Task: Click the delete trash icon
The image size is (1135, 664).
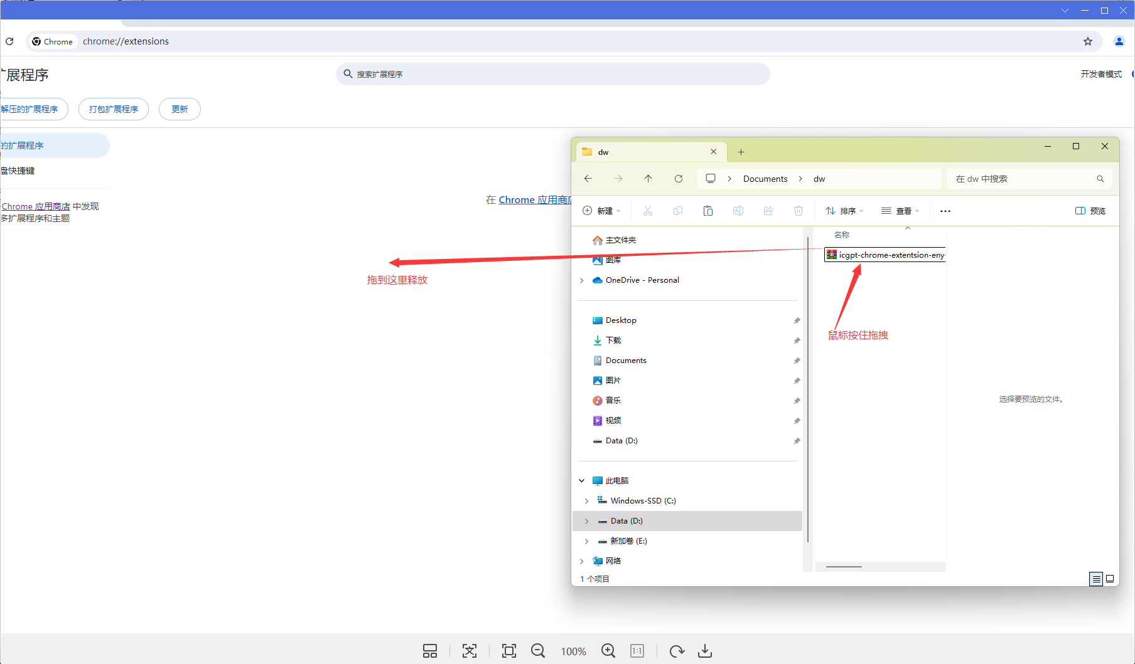Action: [799, 211]
